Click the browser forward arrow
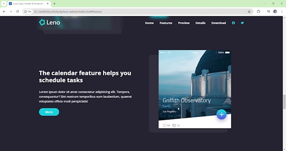Screen dimensions: 286x151 pyautogui.click(x=11, y=12)
